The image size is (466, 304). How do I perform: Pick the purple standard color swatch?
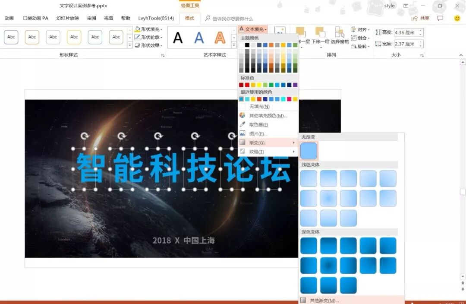pyautogui.click(x=295, y=85)
